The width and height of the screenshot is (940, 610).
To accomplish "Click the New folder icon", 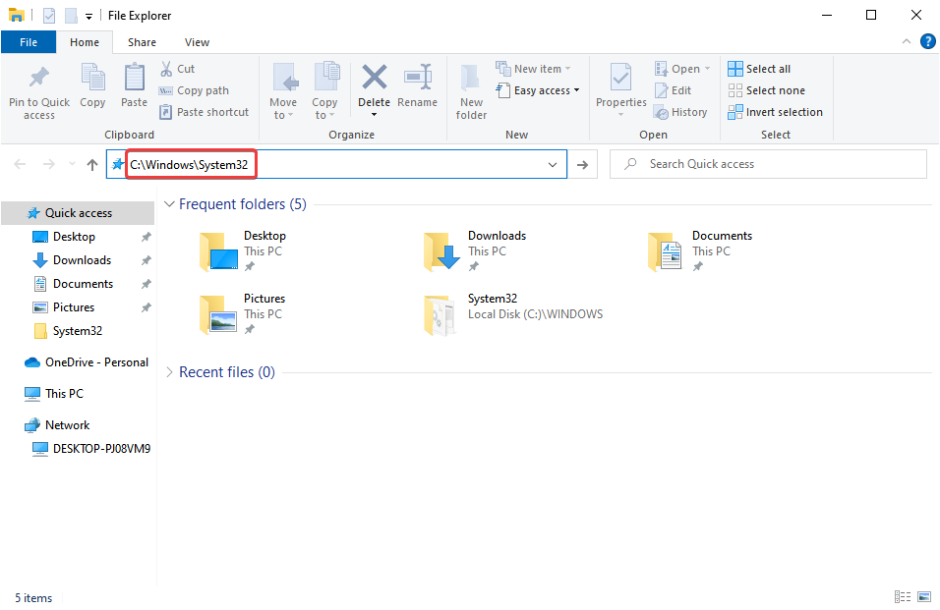I will [x=471, y=78].
